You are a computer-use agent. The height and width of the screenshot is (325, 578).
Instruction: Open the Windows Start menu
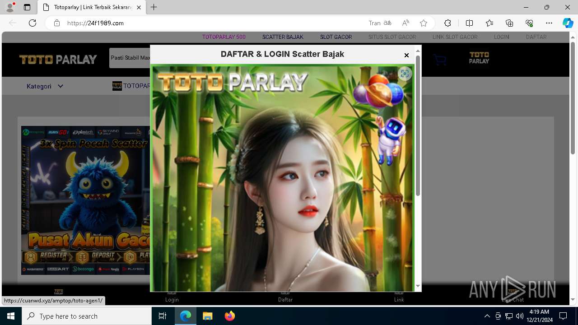[x=11, y=316]
